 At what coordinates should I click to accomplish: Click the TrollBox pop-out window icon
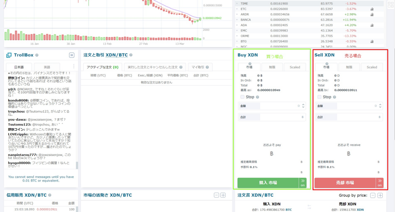point(8,55)
